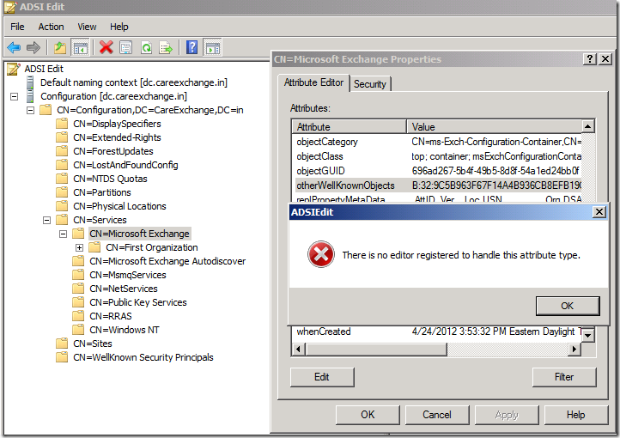
Task: Click folder icon of CN=DisplaySpecifiers
Action: [x=62, y=124]
